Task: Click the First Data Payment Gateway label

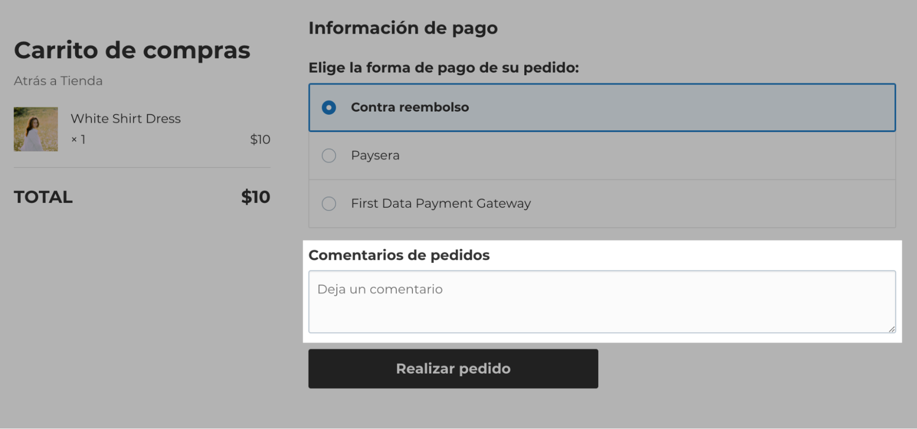Action: coord(440,203)
